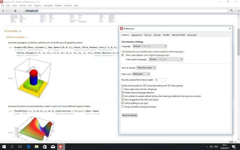Click the rainbow Plot3D surface graphic
The height and width of the screenshot is (150, 240).
tap(36, 128)
